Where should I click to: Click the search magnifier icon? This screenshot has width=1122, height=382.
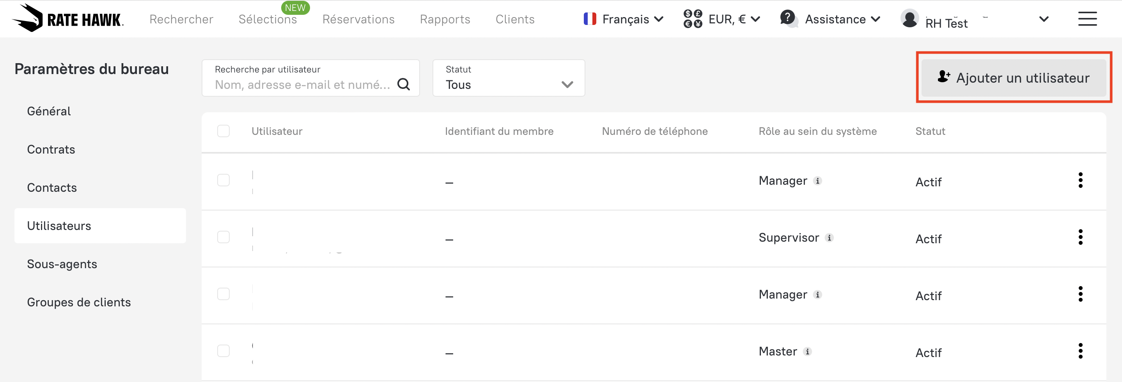click(x=403, y=84)
